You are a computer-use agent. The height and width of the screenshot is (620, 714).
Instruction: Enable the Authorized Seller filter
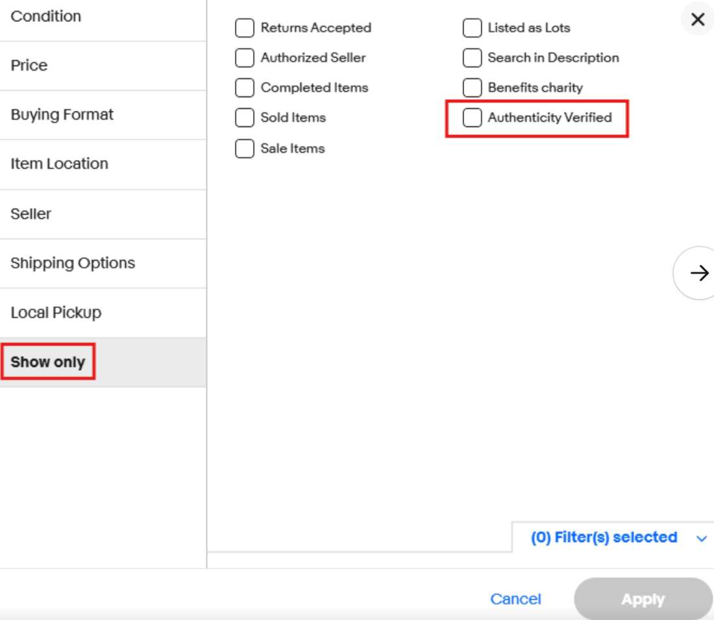coord(245,58)
